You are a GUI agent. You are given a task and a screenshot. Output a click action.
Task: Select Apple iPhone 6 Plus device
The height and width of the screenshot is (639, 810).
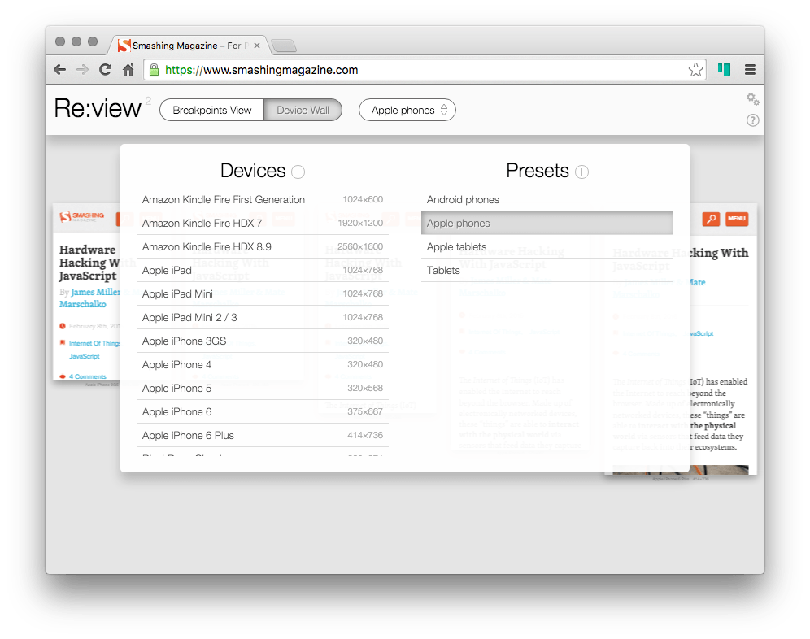(263, 436)
